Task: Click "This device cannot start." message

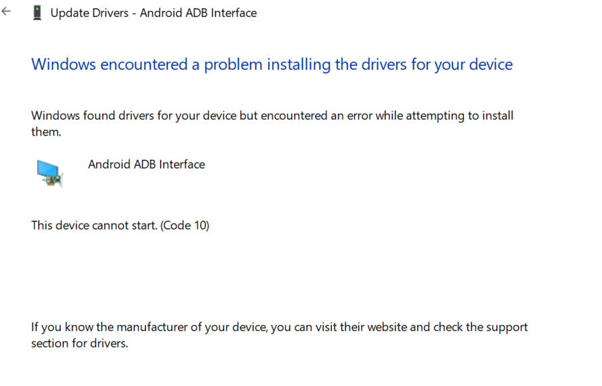Action: click(94, 226)
